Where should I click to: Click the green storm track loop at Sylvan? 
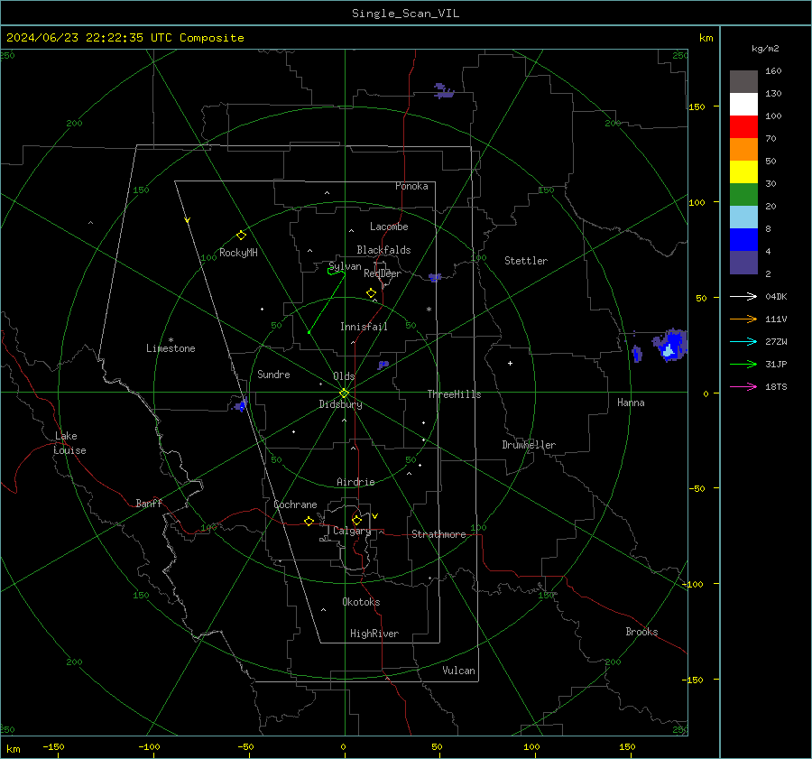[337, 272]
